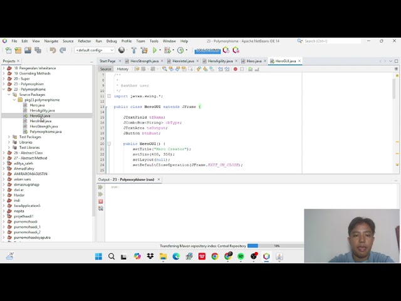
Task: Click the memory usage bar in toolbar
Action: 207,51
